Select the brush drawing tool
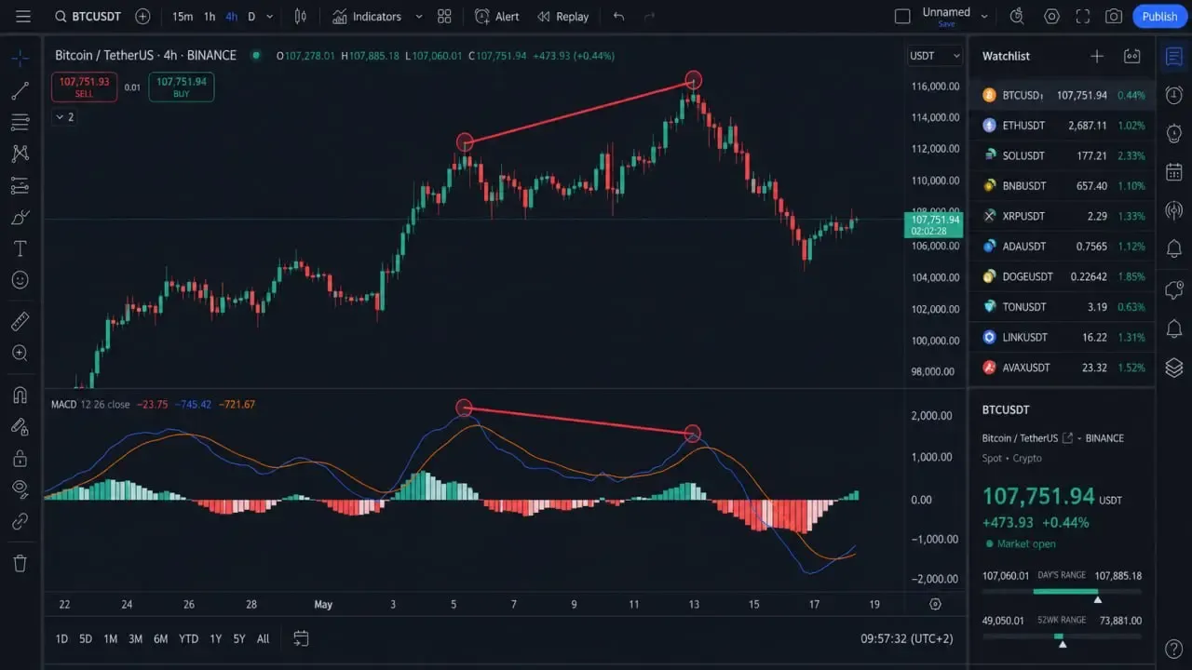The height and width of the screenshot is (670, 1192). (20, 218)
